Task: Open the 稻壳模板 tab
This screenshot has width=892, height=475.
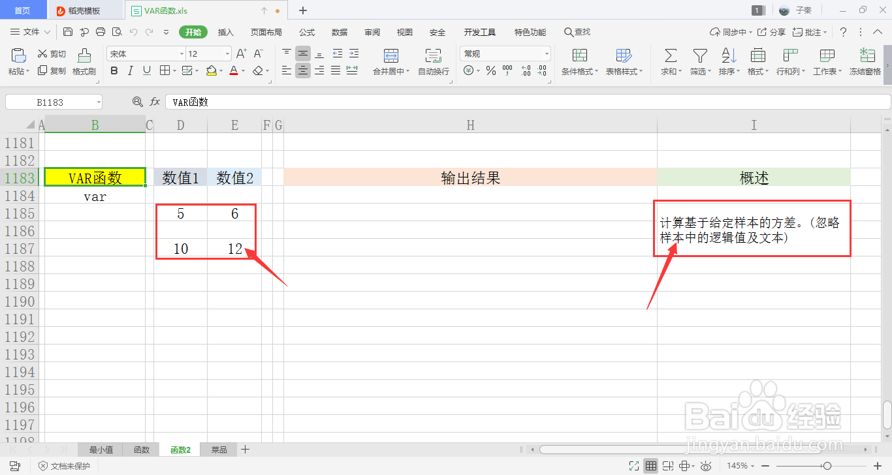Action: coord(84,10)
